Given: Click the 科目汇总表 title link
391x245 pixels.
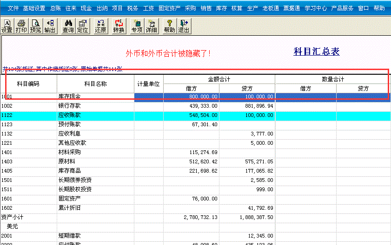Looking at the screenshot, I should (x=316, y=52).
